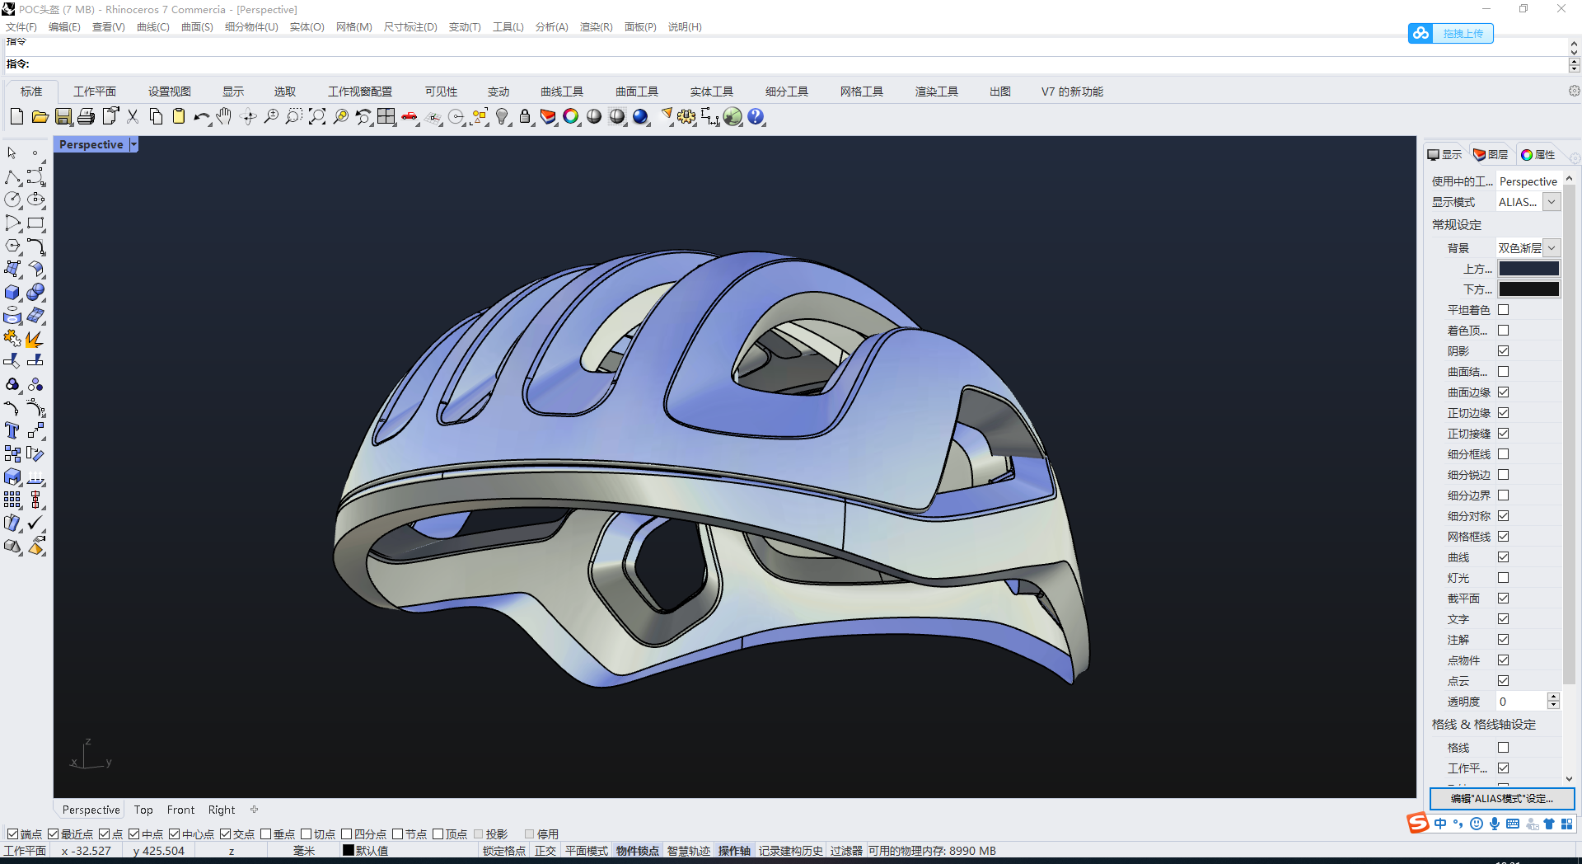Screen dimensions: 1582x864
Task: Toggle the 网格框线 checkbox
Action: click(1503, 536)
